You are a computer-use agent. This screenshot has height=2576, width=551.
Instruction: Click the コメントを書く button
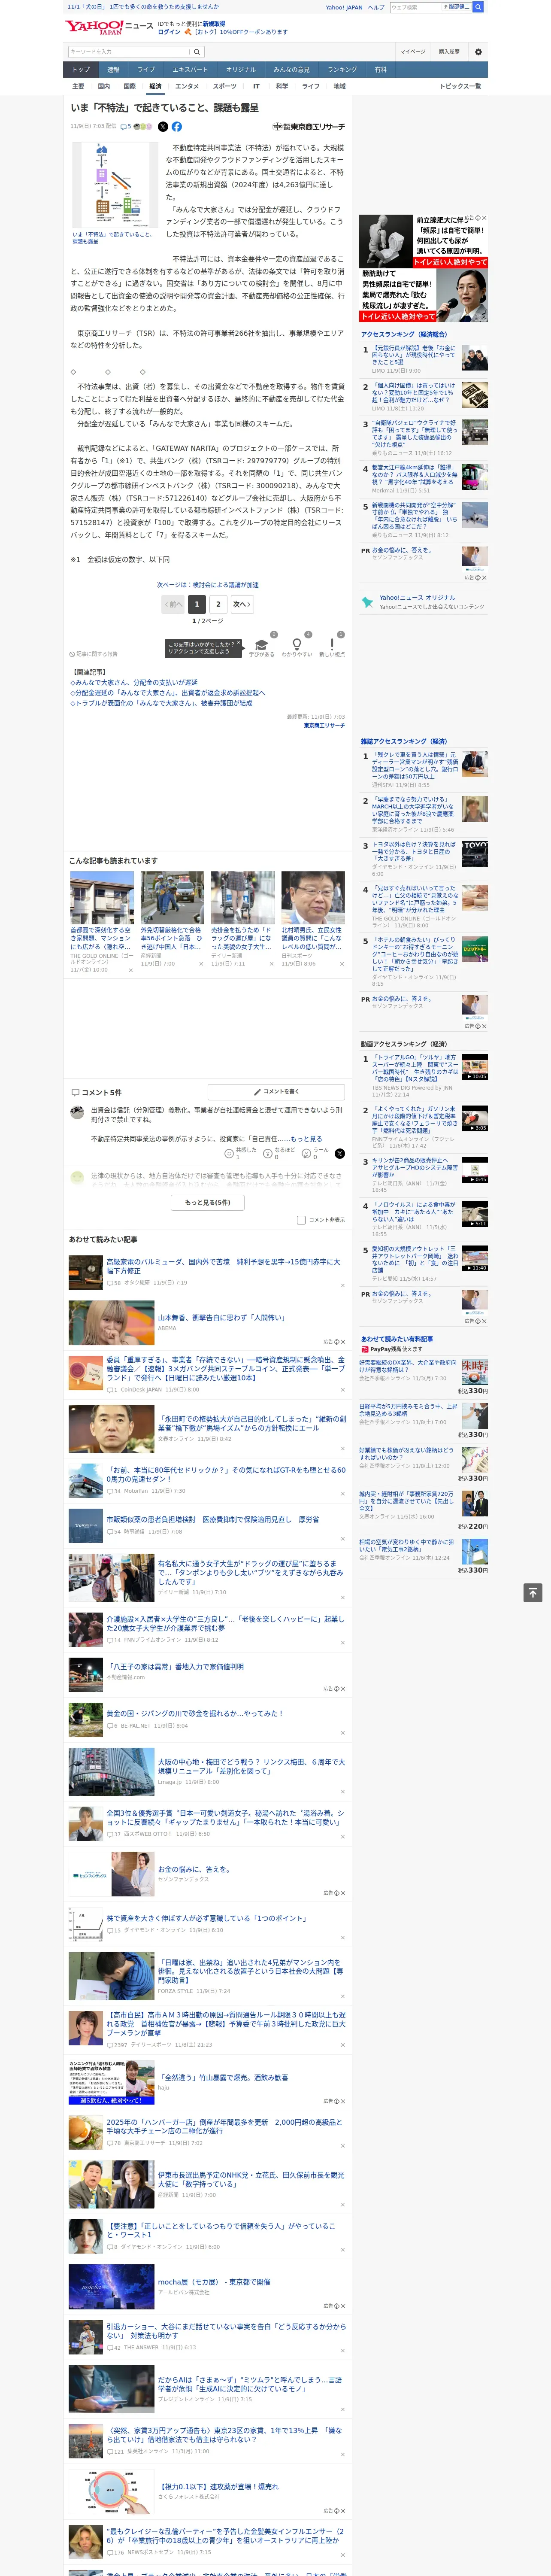(x=276, y=1092)
